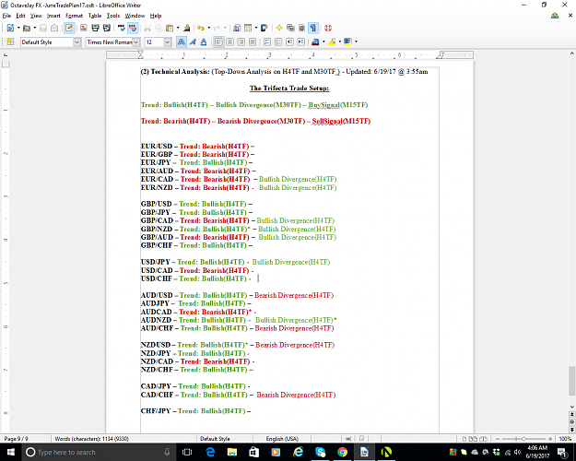Click the Undo arrow icon
576x461 pixels.
[201, 28]
